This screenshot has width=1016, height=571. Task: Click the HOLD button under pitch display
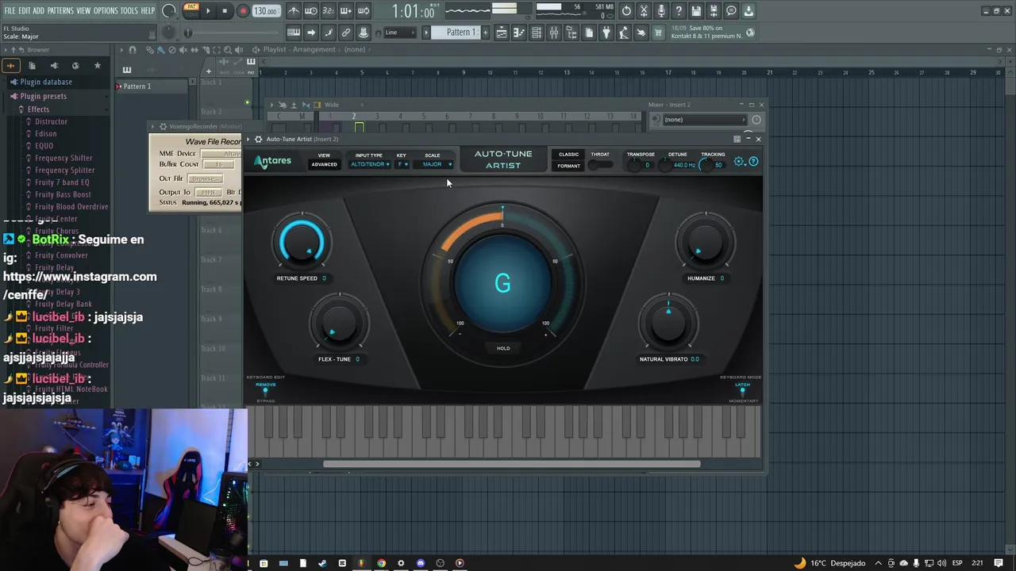pos(503,348)
